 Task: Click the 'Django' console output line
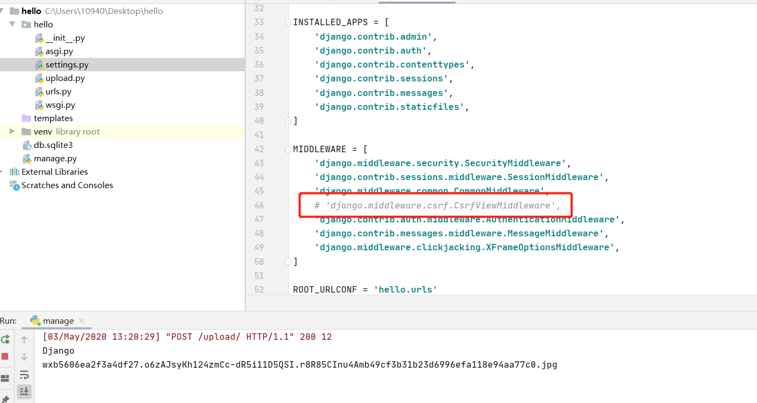tap(58, 351)
